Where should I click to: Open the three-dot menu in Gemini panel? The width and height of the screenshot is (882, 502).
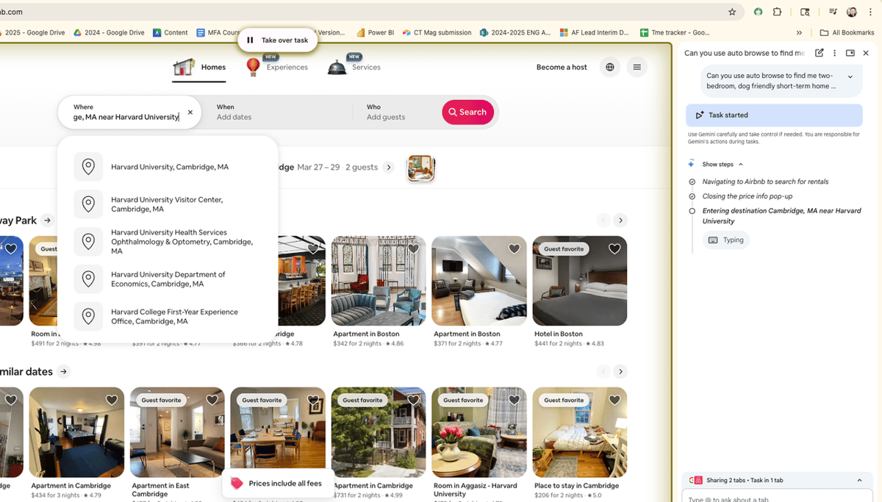(834, 53)
